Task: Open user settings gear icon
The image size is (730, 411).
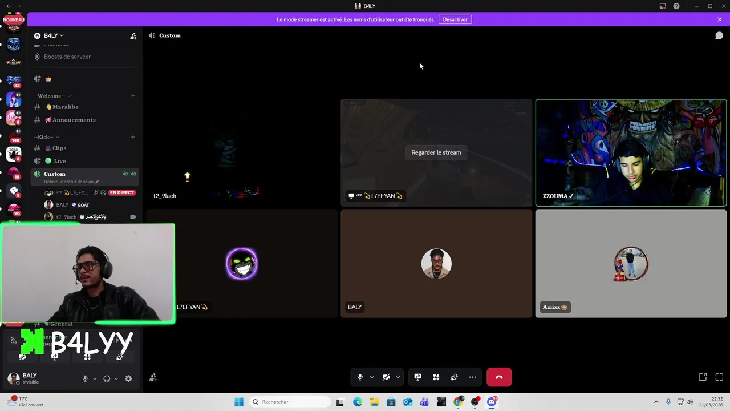Action: (128, 378)
